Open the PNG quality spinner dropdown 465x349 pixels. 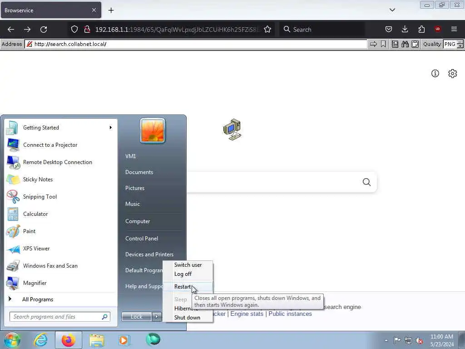tap(460, 44)
